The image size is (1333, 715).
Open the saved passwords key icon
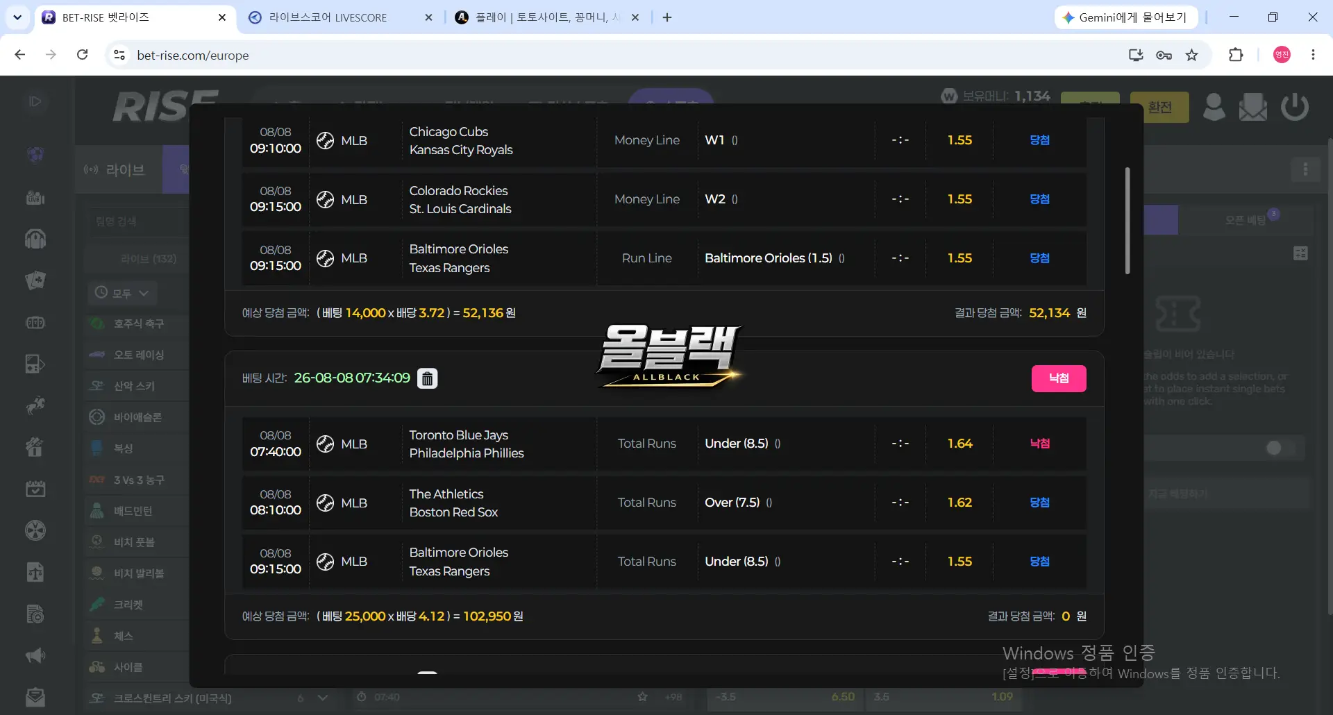pos(1164,55)
